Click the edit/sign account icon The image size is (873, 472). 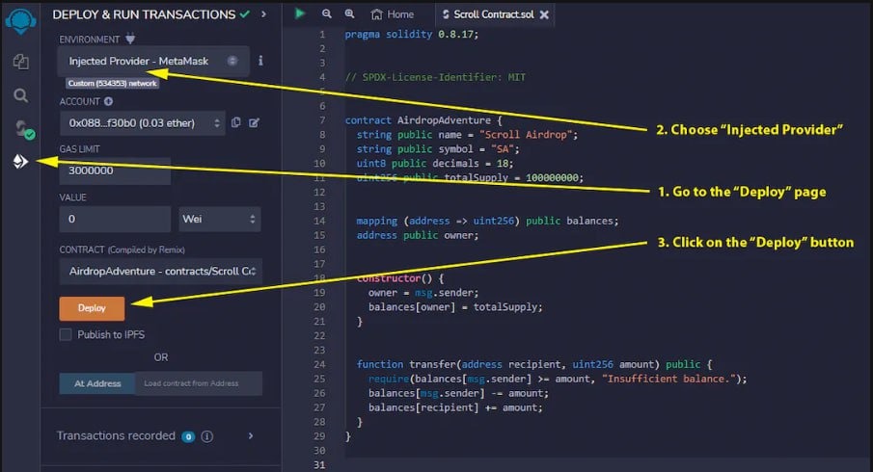255,122
